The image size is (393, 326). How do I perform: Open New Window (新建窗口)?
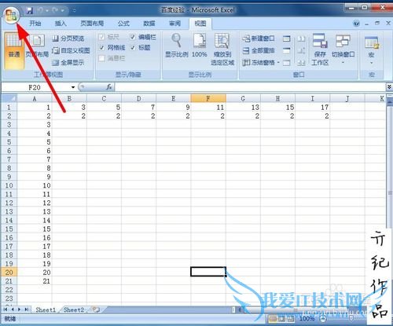(259, 38)
